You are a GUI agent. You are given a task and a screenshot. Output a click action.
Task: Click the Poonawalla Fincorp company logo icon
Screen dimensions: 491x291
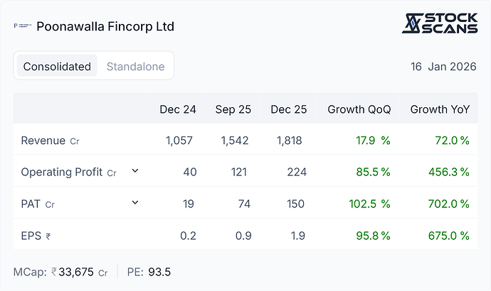point(23,26)
